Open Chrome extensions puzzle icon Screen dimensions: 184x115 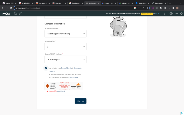[160, 8]
